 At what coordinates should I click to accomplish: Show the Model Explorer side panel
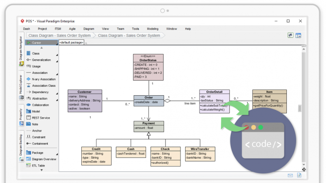point(21,84)
